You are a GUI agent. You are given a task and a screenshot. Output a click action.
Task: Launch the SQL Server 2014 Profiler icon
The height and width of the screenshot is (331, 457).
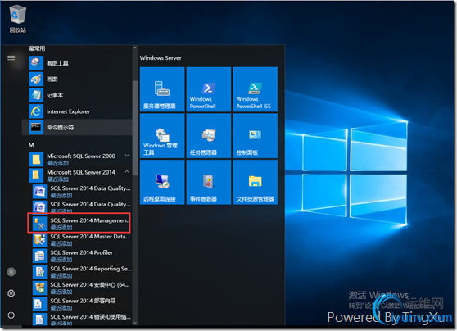click(39, 256)
